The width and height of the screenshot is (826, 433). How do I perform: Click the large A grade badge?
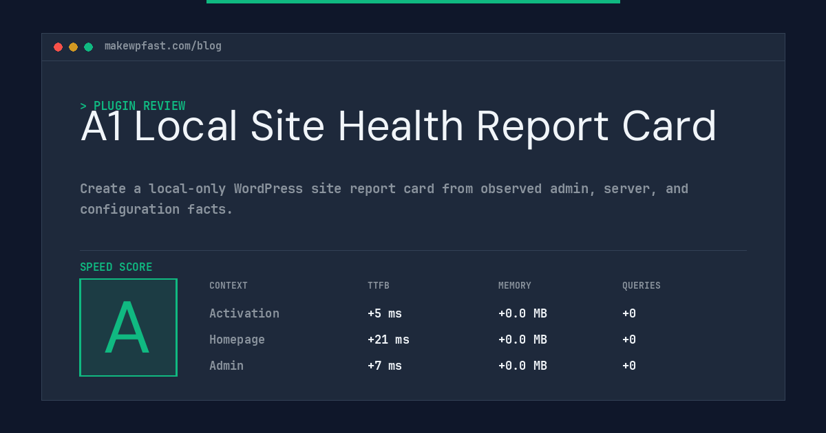click(128, 327)
